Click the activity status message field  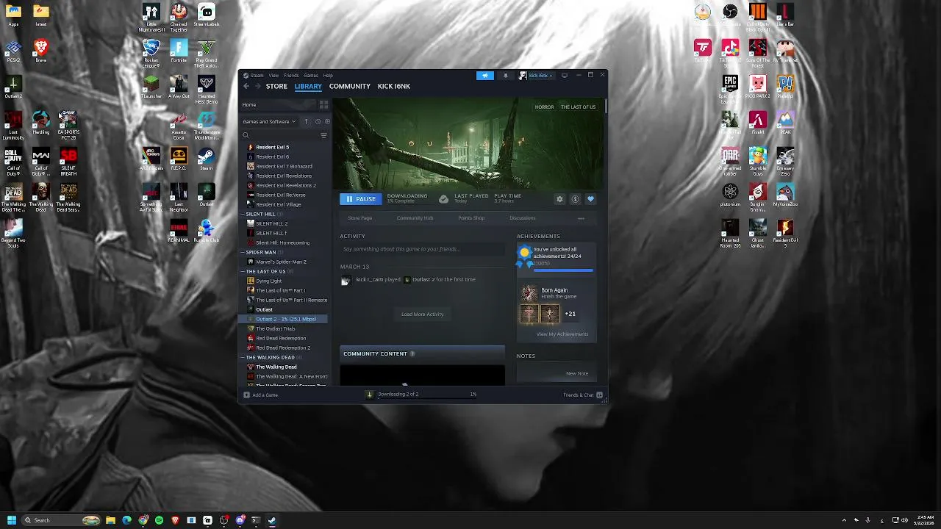[x=421, y=249]
